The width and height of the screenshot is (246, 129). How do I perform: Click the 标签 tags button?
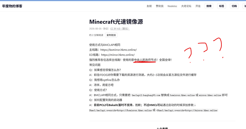pos(221,6)
